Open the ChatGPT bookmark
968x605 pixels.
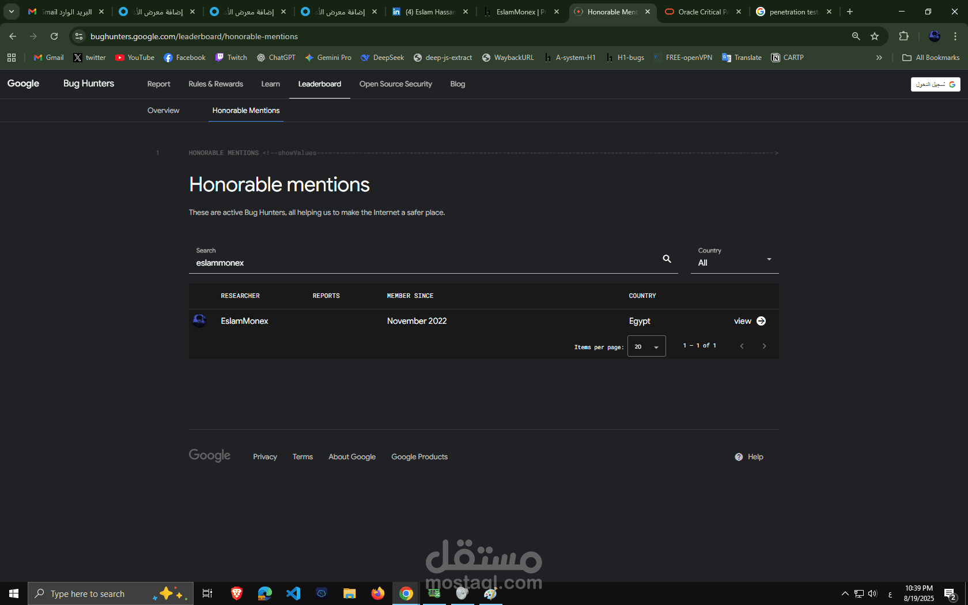click(x=276, y=58)
